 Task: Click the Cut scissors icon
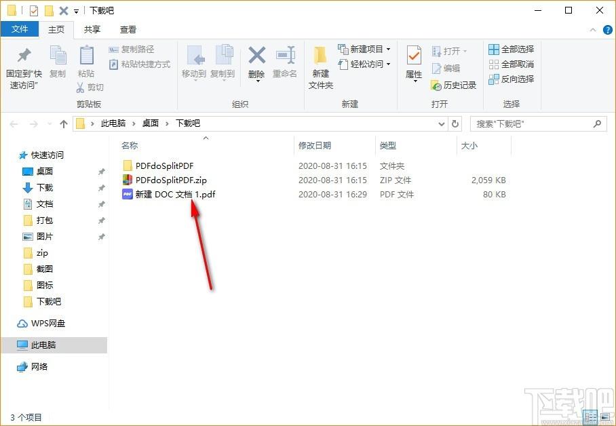(x=80, y=88)
